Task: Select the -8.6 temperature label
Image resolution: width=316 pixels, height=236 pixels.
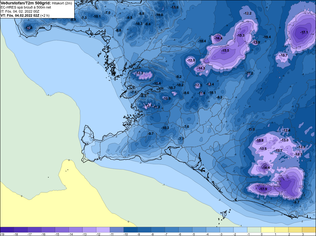Action: [186, 93]
